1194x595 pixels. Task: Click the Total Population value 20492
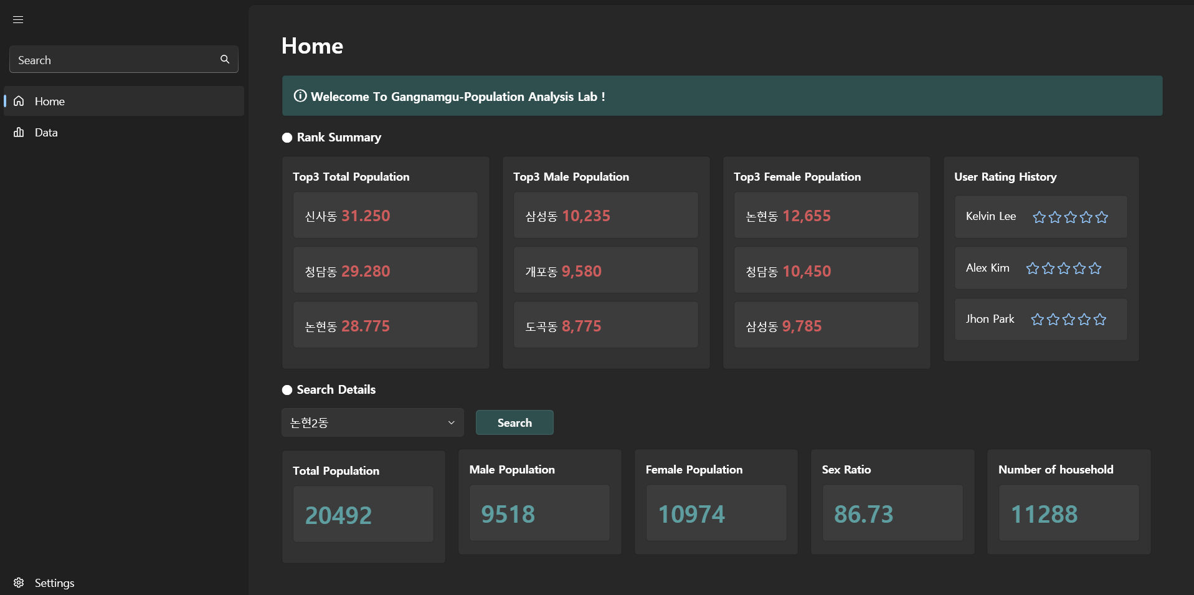(x=338, y=515)
